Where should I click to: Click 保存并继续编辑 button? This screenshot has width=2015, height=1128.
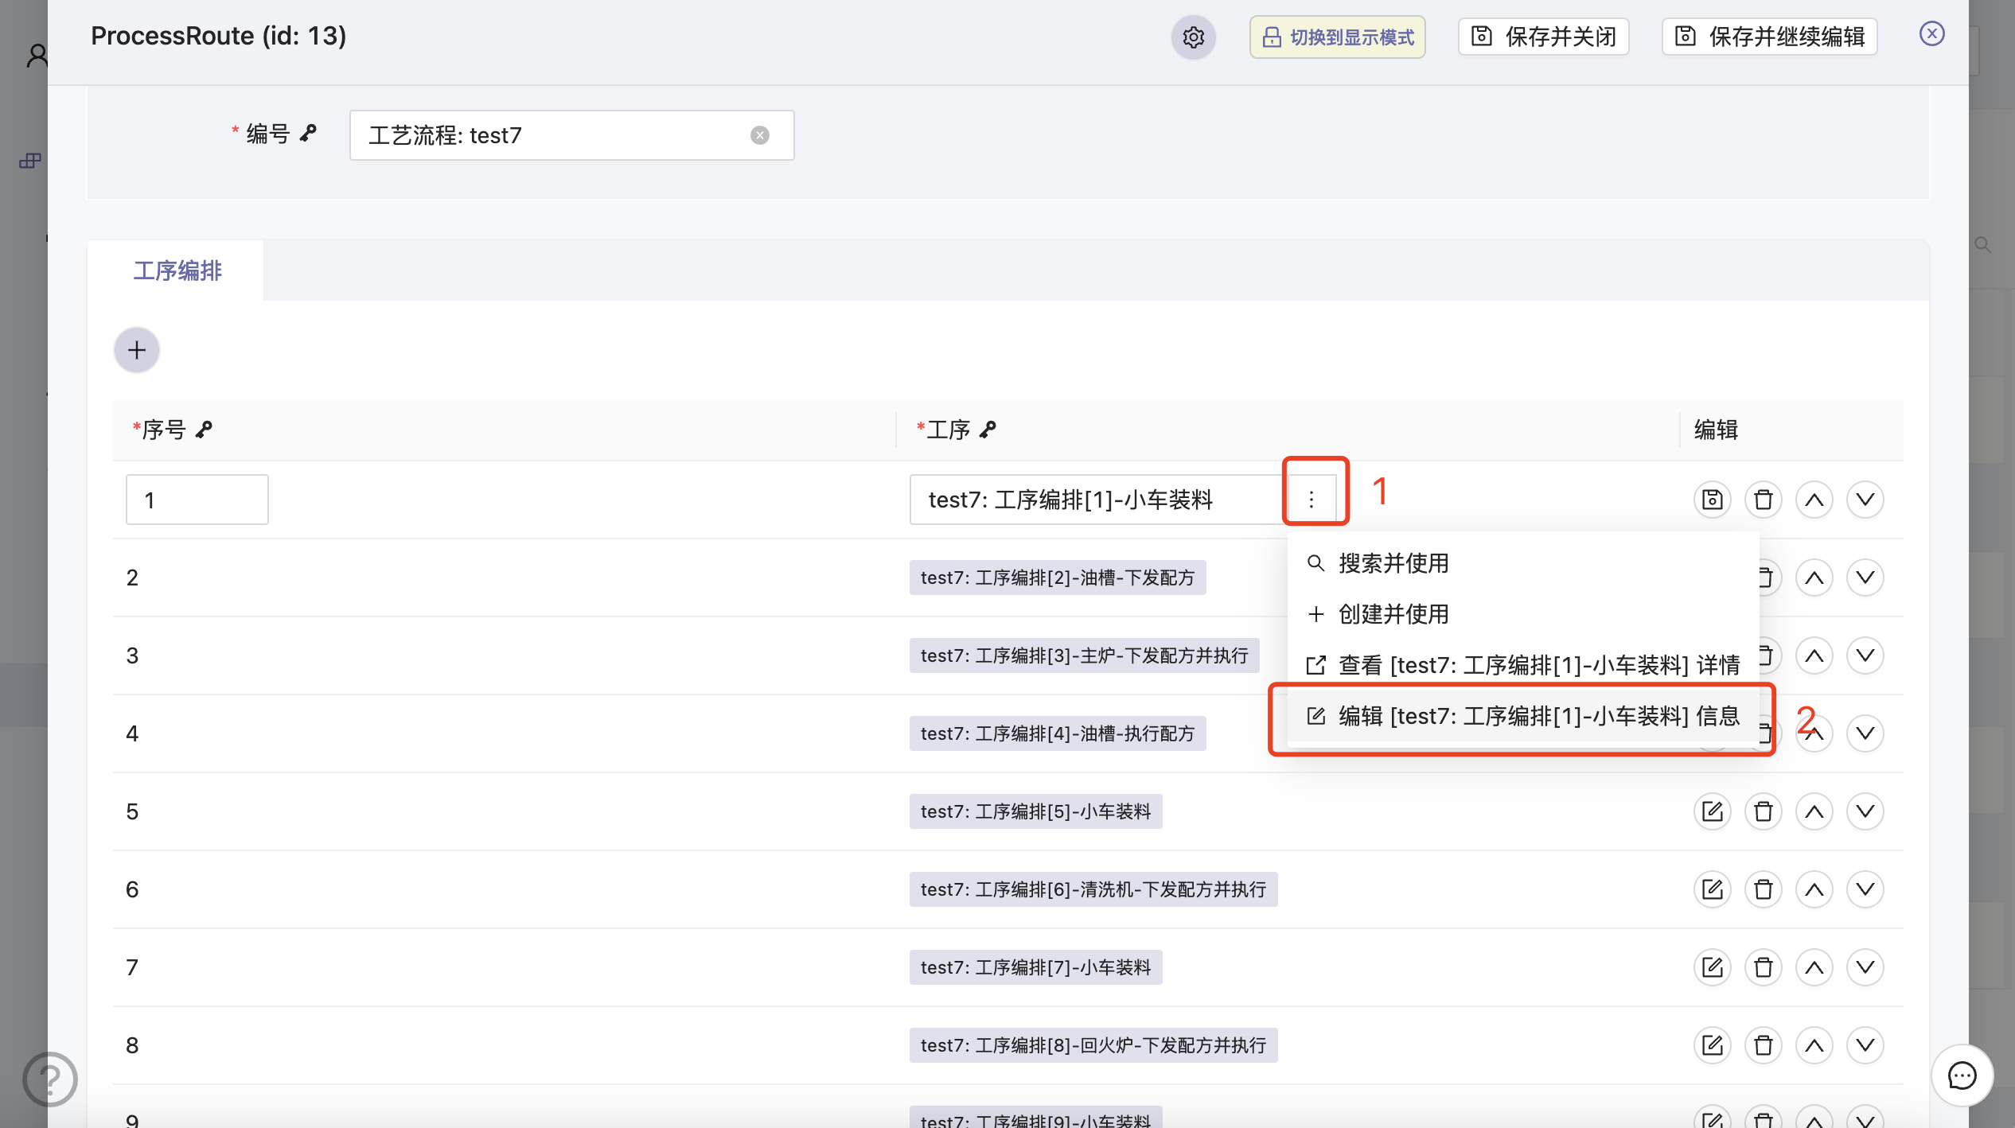tap(1770, 37)
